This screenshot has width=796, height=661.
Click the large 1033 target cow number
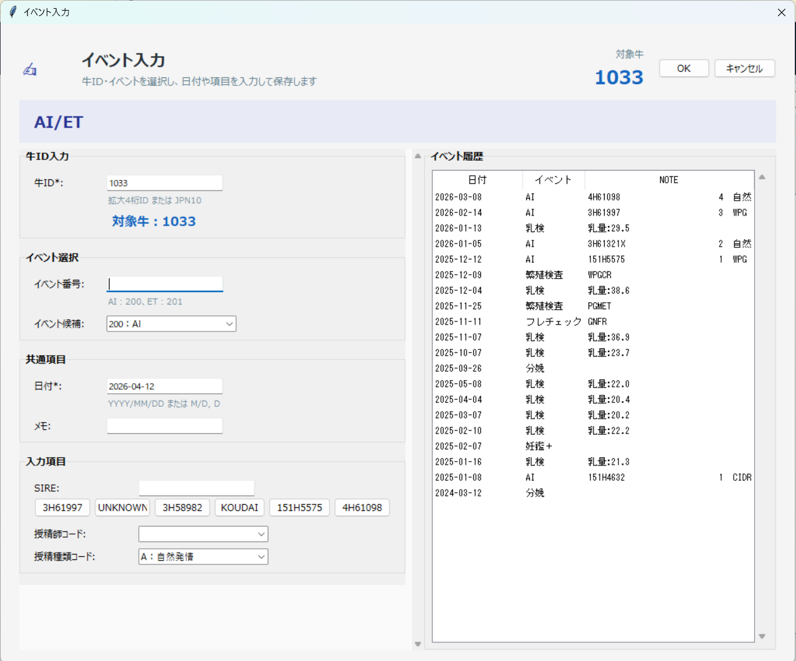point(619,77)
